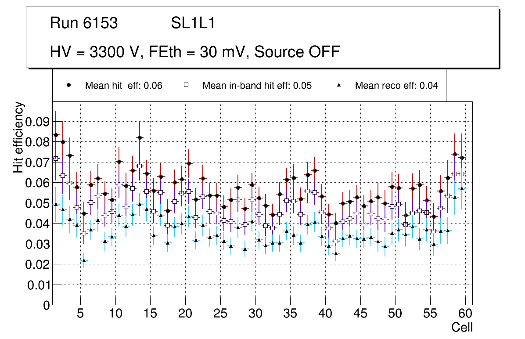Click the leftmost filled circle data point
The image size is (525, 339).
(x=56, y=135)
